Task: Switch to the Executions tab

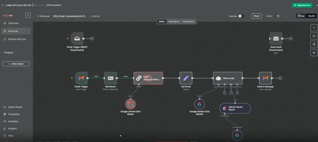Action: click(x=174, y=21)
